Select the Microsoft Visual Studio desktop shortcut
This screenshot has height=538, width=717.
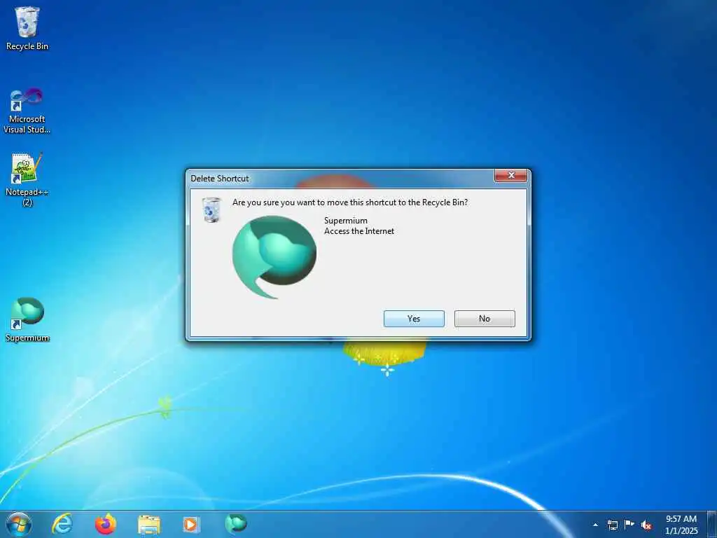(27, 111)
